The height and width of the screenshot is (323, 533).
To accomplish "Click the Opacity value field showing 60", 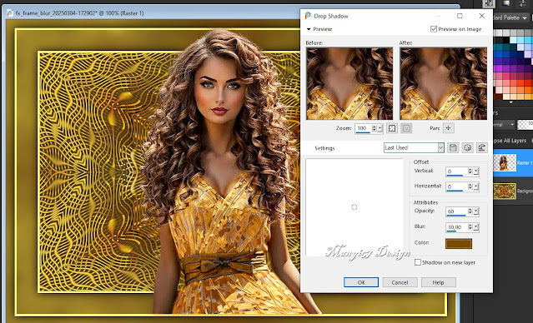I will 457,211.
